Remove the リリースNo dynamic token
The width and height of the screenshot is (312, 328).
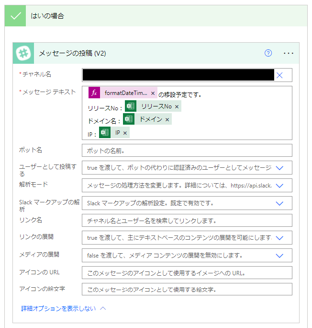(177, 106)
